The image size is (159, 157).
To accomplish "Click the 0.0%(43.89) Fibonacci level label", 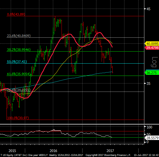I will (x=16, y=14).
